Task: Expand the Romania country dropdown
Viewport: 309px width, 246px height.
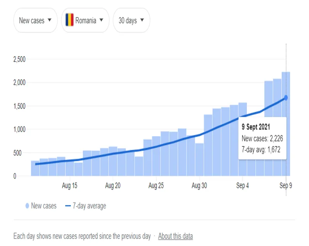Action: (x=85, y=20)
